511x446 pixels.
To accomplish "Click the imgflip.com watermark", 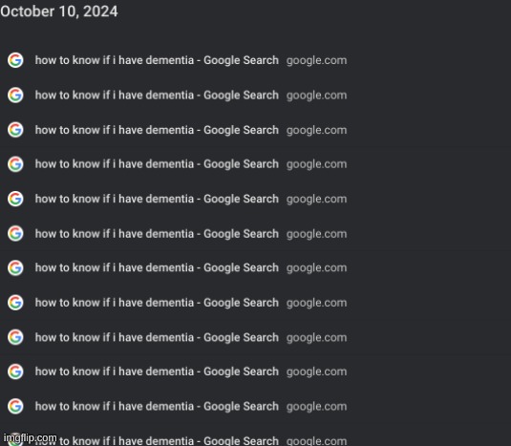I will click(30, 438).
